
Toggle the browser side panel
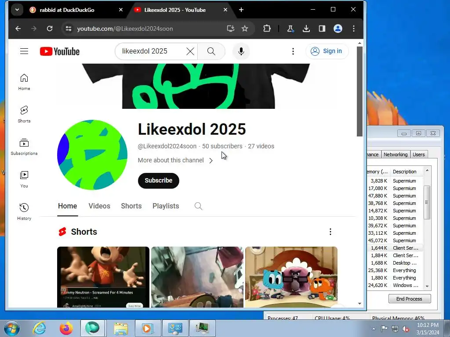[x=322, y=29]
